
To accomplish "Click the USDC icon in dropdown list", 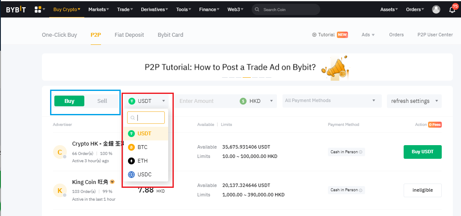I will coord(131,175).
